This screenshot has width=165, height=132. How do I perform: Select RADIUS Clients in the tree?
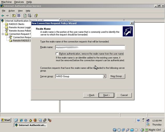click(x=16, y=24)
